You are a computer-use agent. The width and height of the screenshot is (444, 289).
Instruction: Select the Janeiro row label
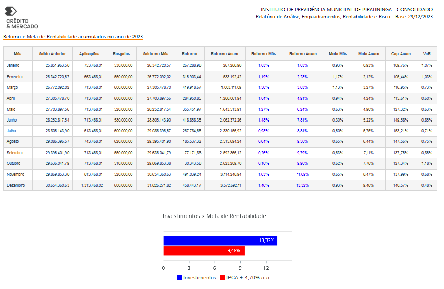click(13, 65)
